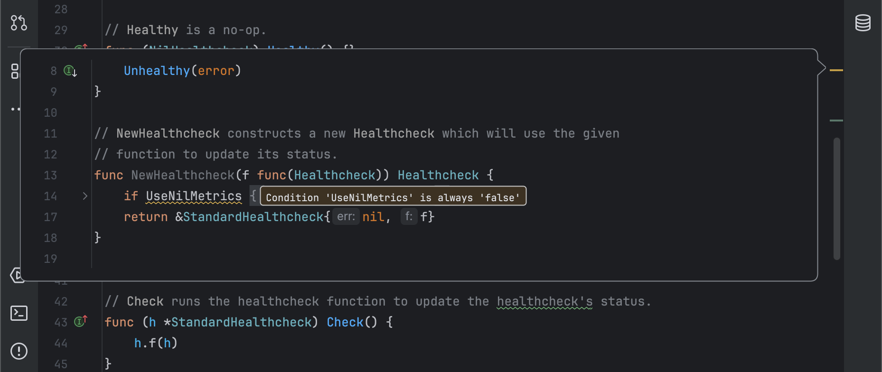Click the 'Condition is always false' inspection tooltip
The width and height of the screenshot is (882, 372).
pos(393,197)
